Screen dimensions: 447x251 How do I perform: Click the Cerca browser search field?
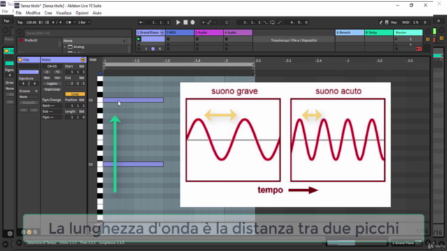(77, 33)
